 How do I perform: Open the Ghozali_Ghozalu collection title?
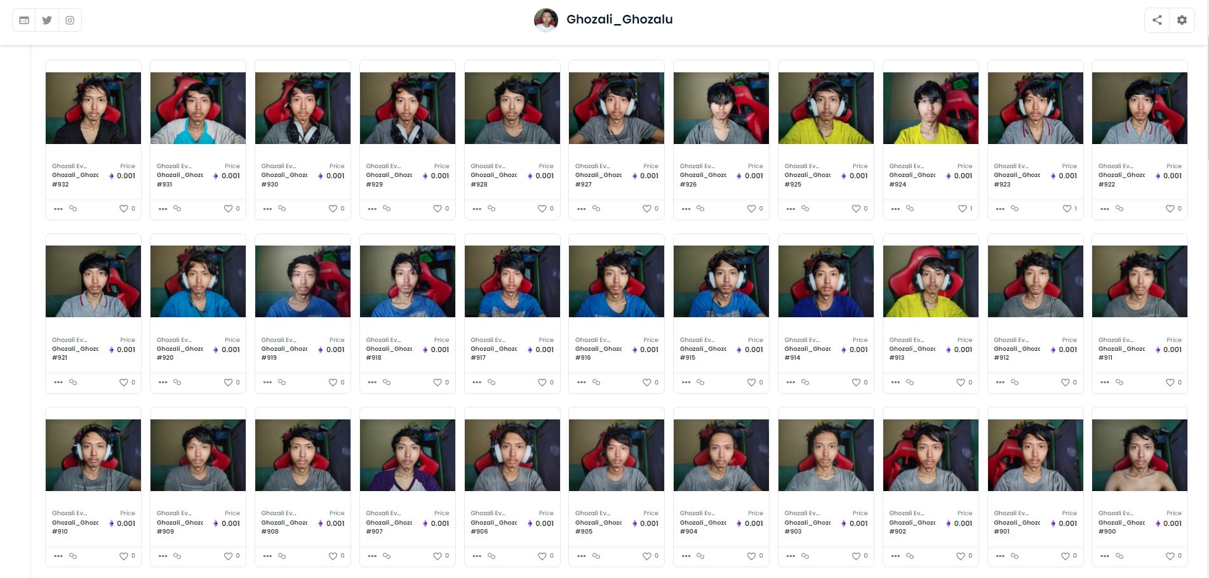(x=619, y=20)
